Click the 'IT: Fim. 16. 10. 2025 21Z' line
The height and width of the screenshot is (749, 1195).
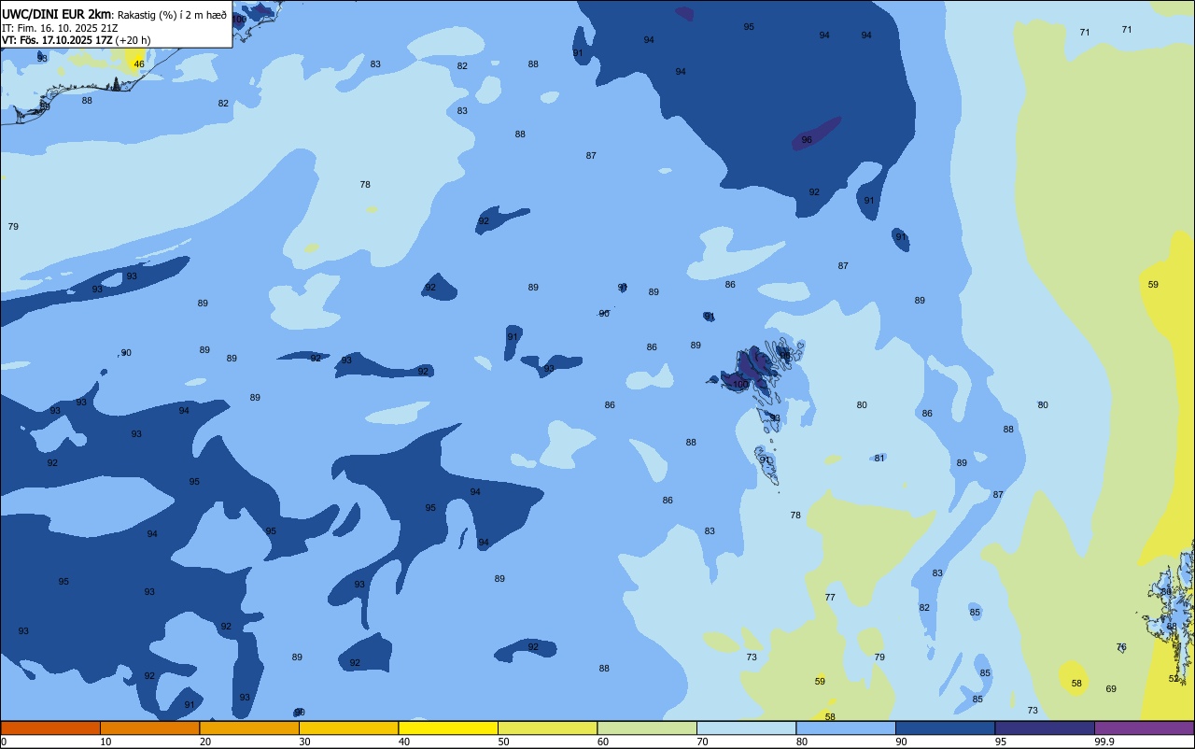[59, 28]
